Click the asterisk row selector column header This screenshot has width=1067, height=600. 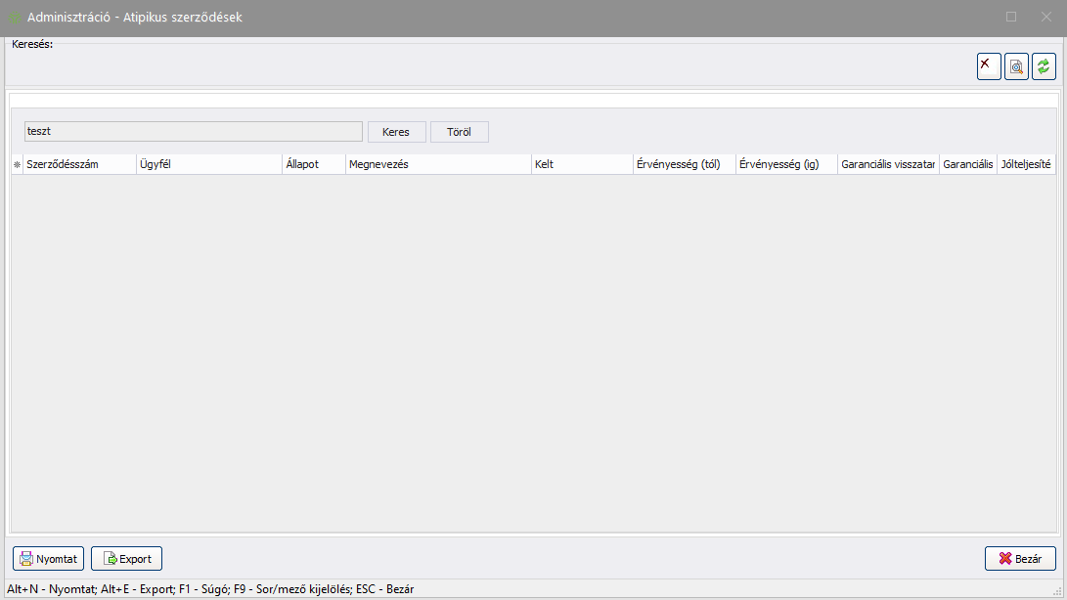[17, 165]
